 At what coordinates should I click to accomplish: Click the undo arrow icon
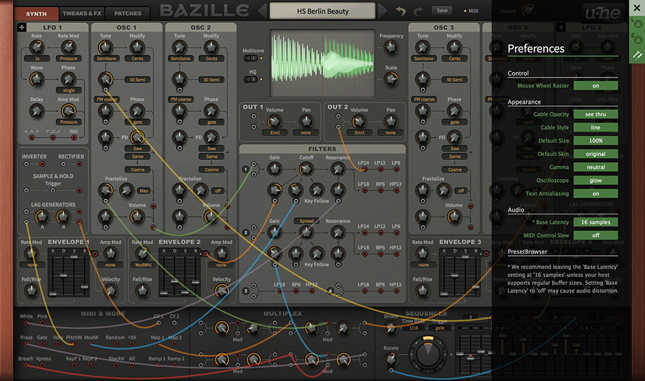pyautogui.click(x=401, y=11)
